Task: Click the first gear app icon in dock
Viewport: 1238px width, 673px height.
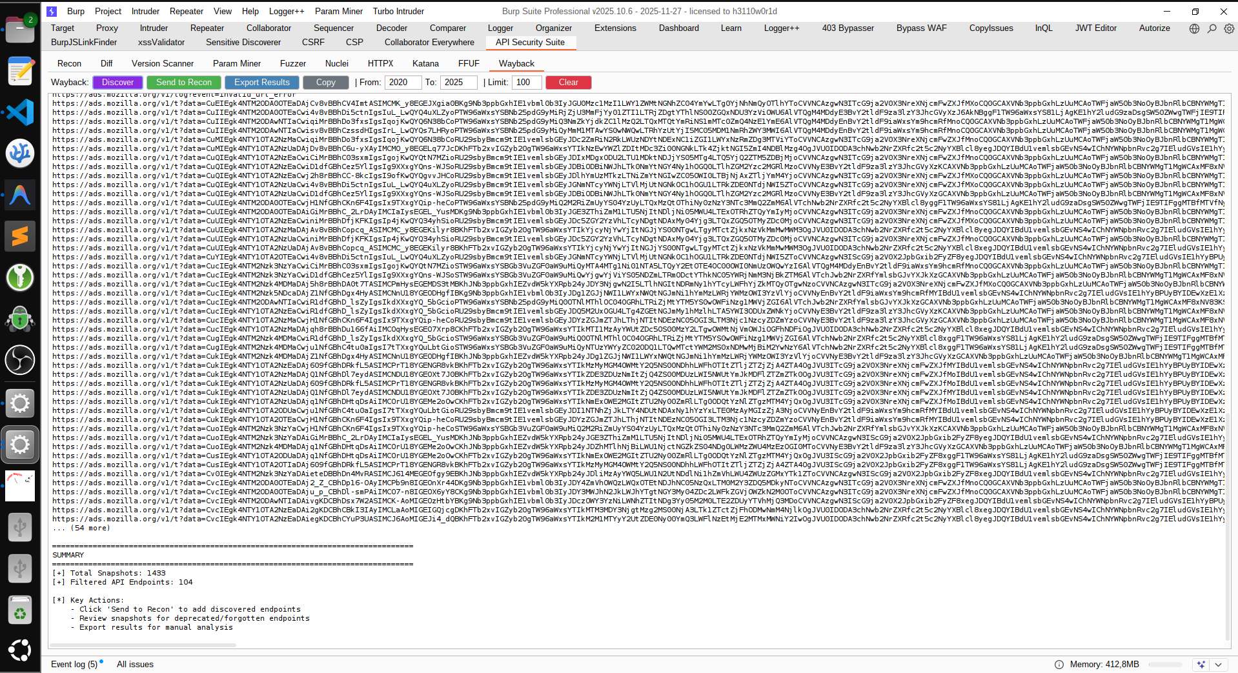Action: (x=20, y=403)
